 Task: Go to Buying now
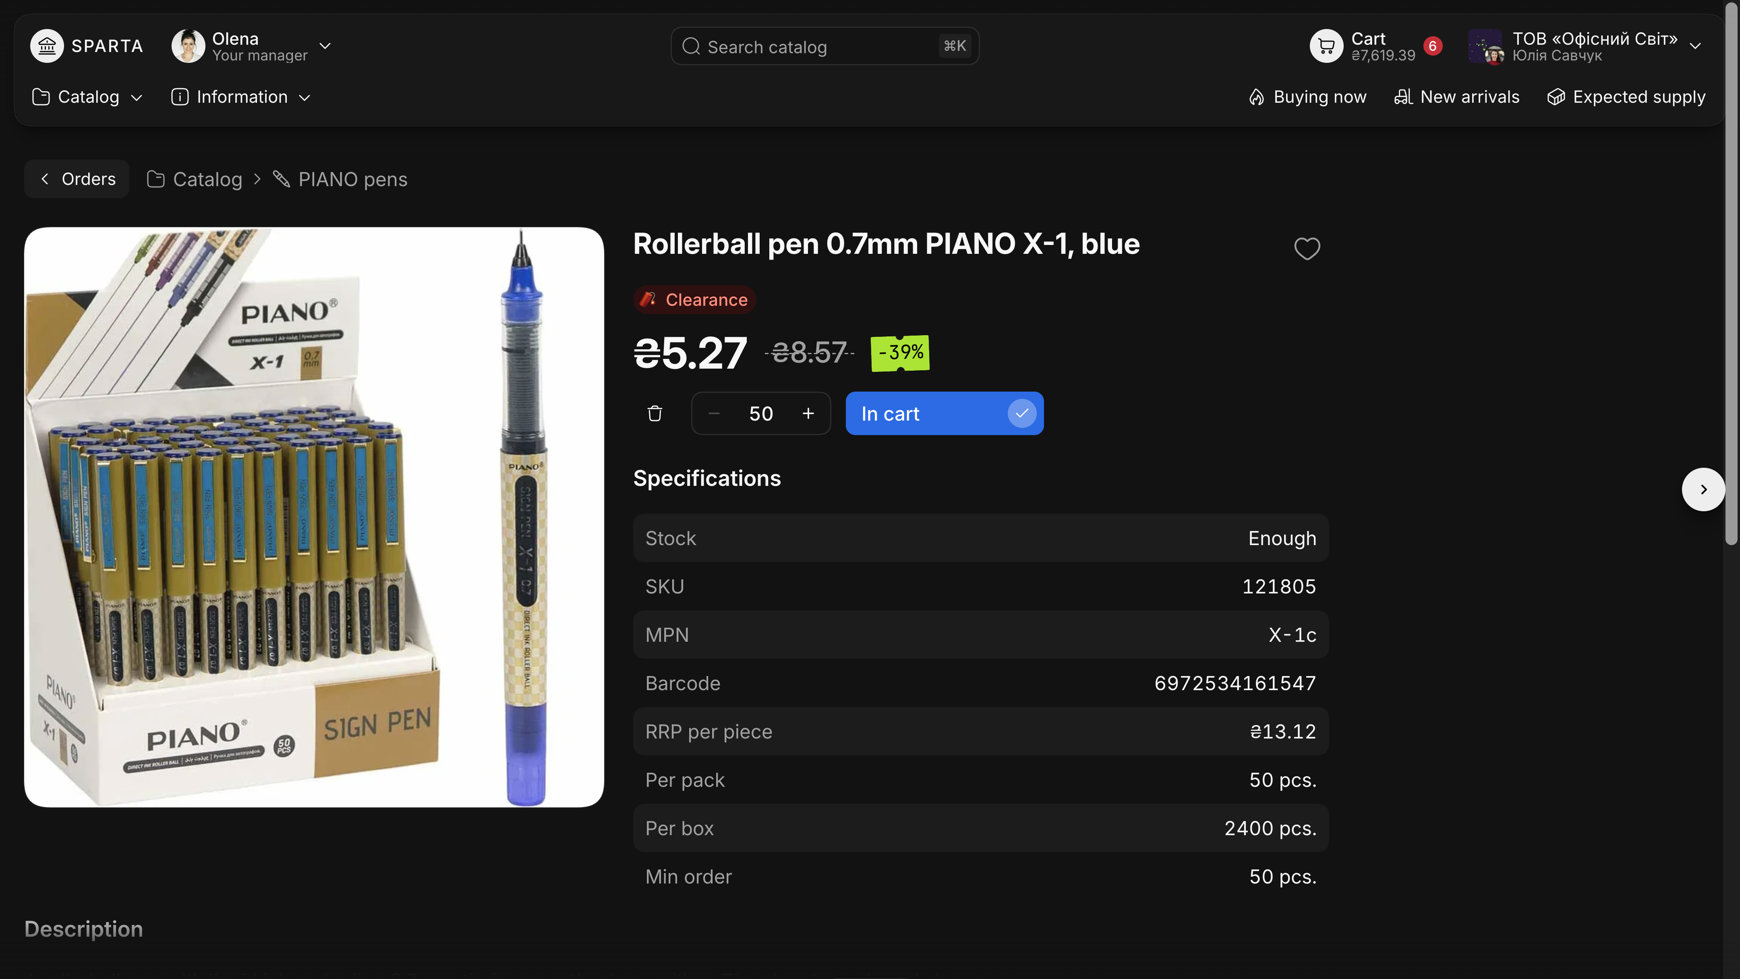[1308, 97]
